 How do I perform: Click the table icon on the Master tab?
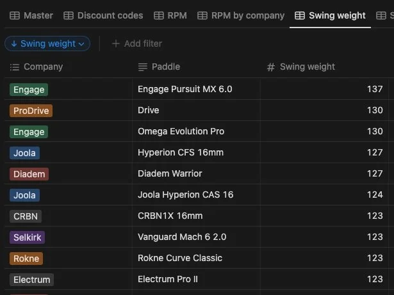[15, 15]
